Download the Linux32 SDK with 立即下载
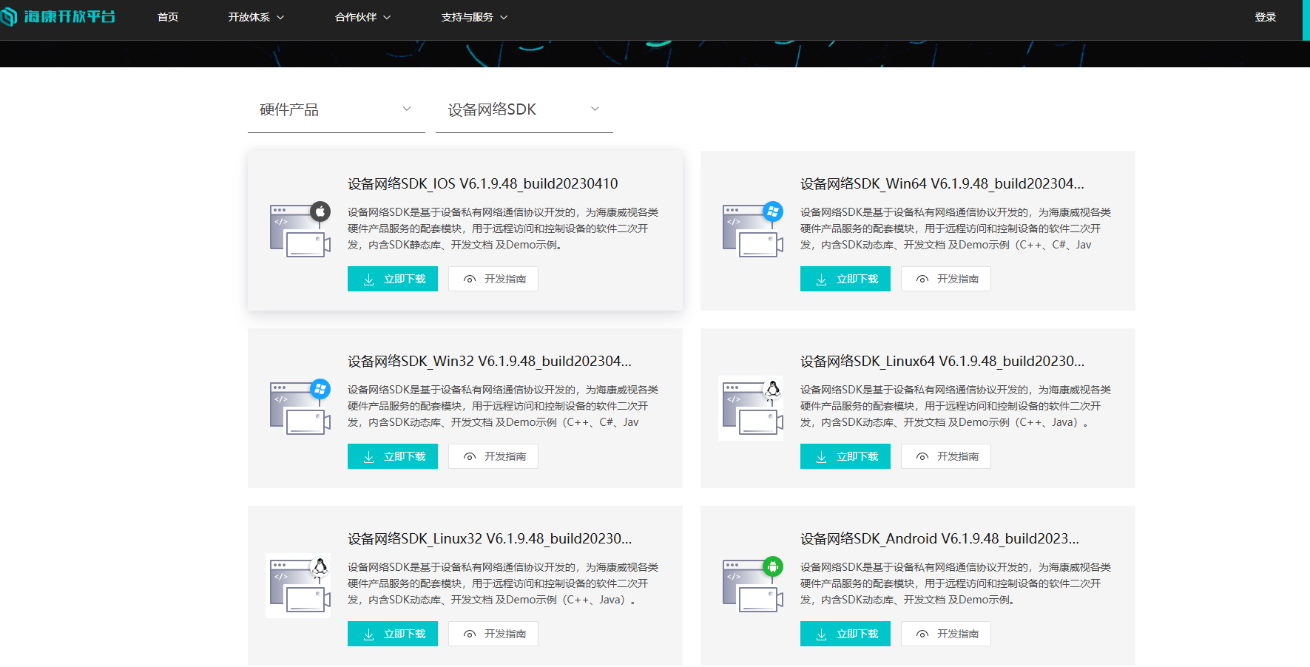The height and width of the screenshot is (667, 1310). pos(393,634)
